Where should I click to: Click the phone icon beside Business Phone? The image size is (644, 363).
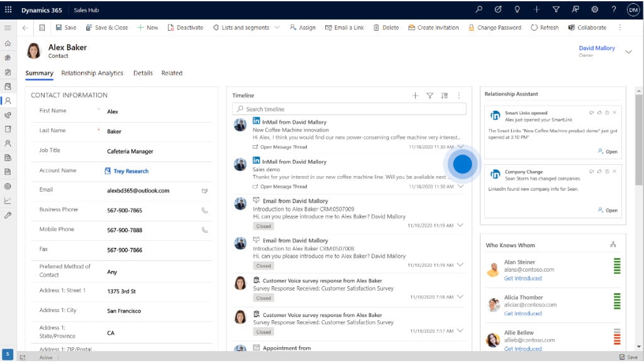[204, 210]
